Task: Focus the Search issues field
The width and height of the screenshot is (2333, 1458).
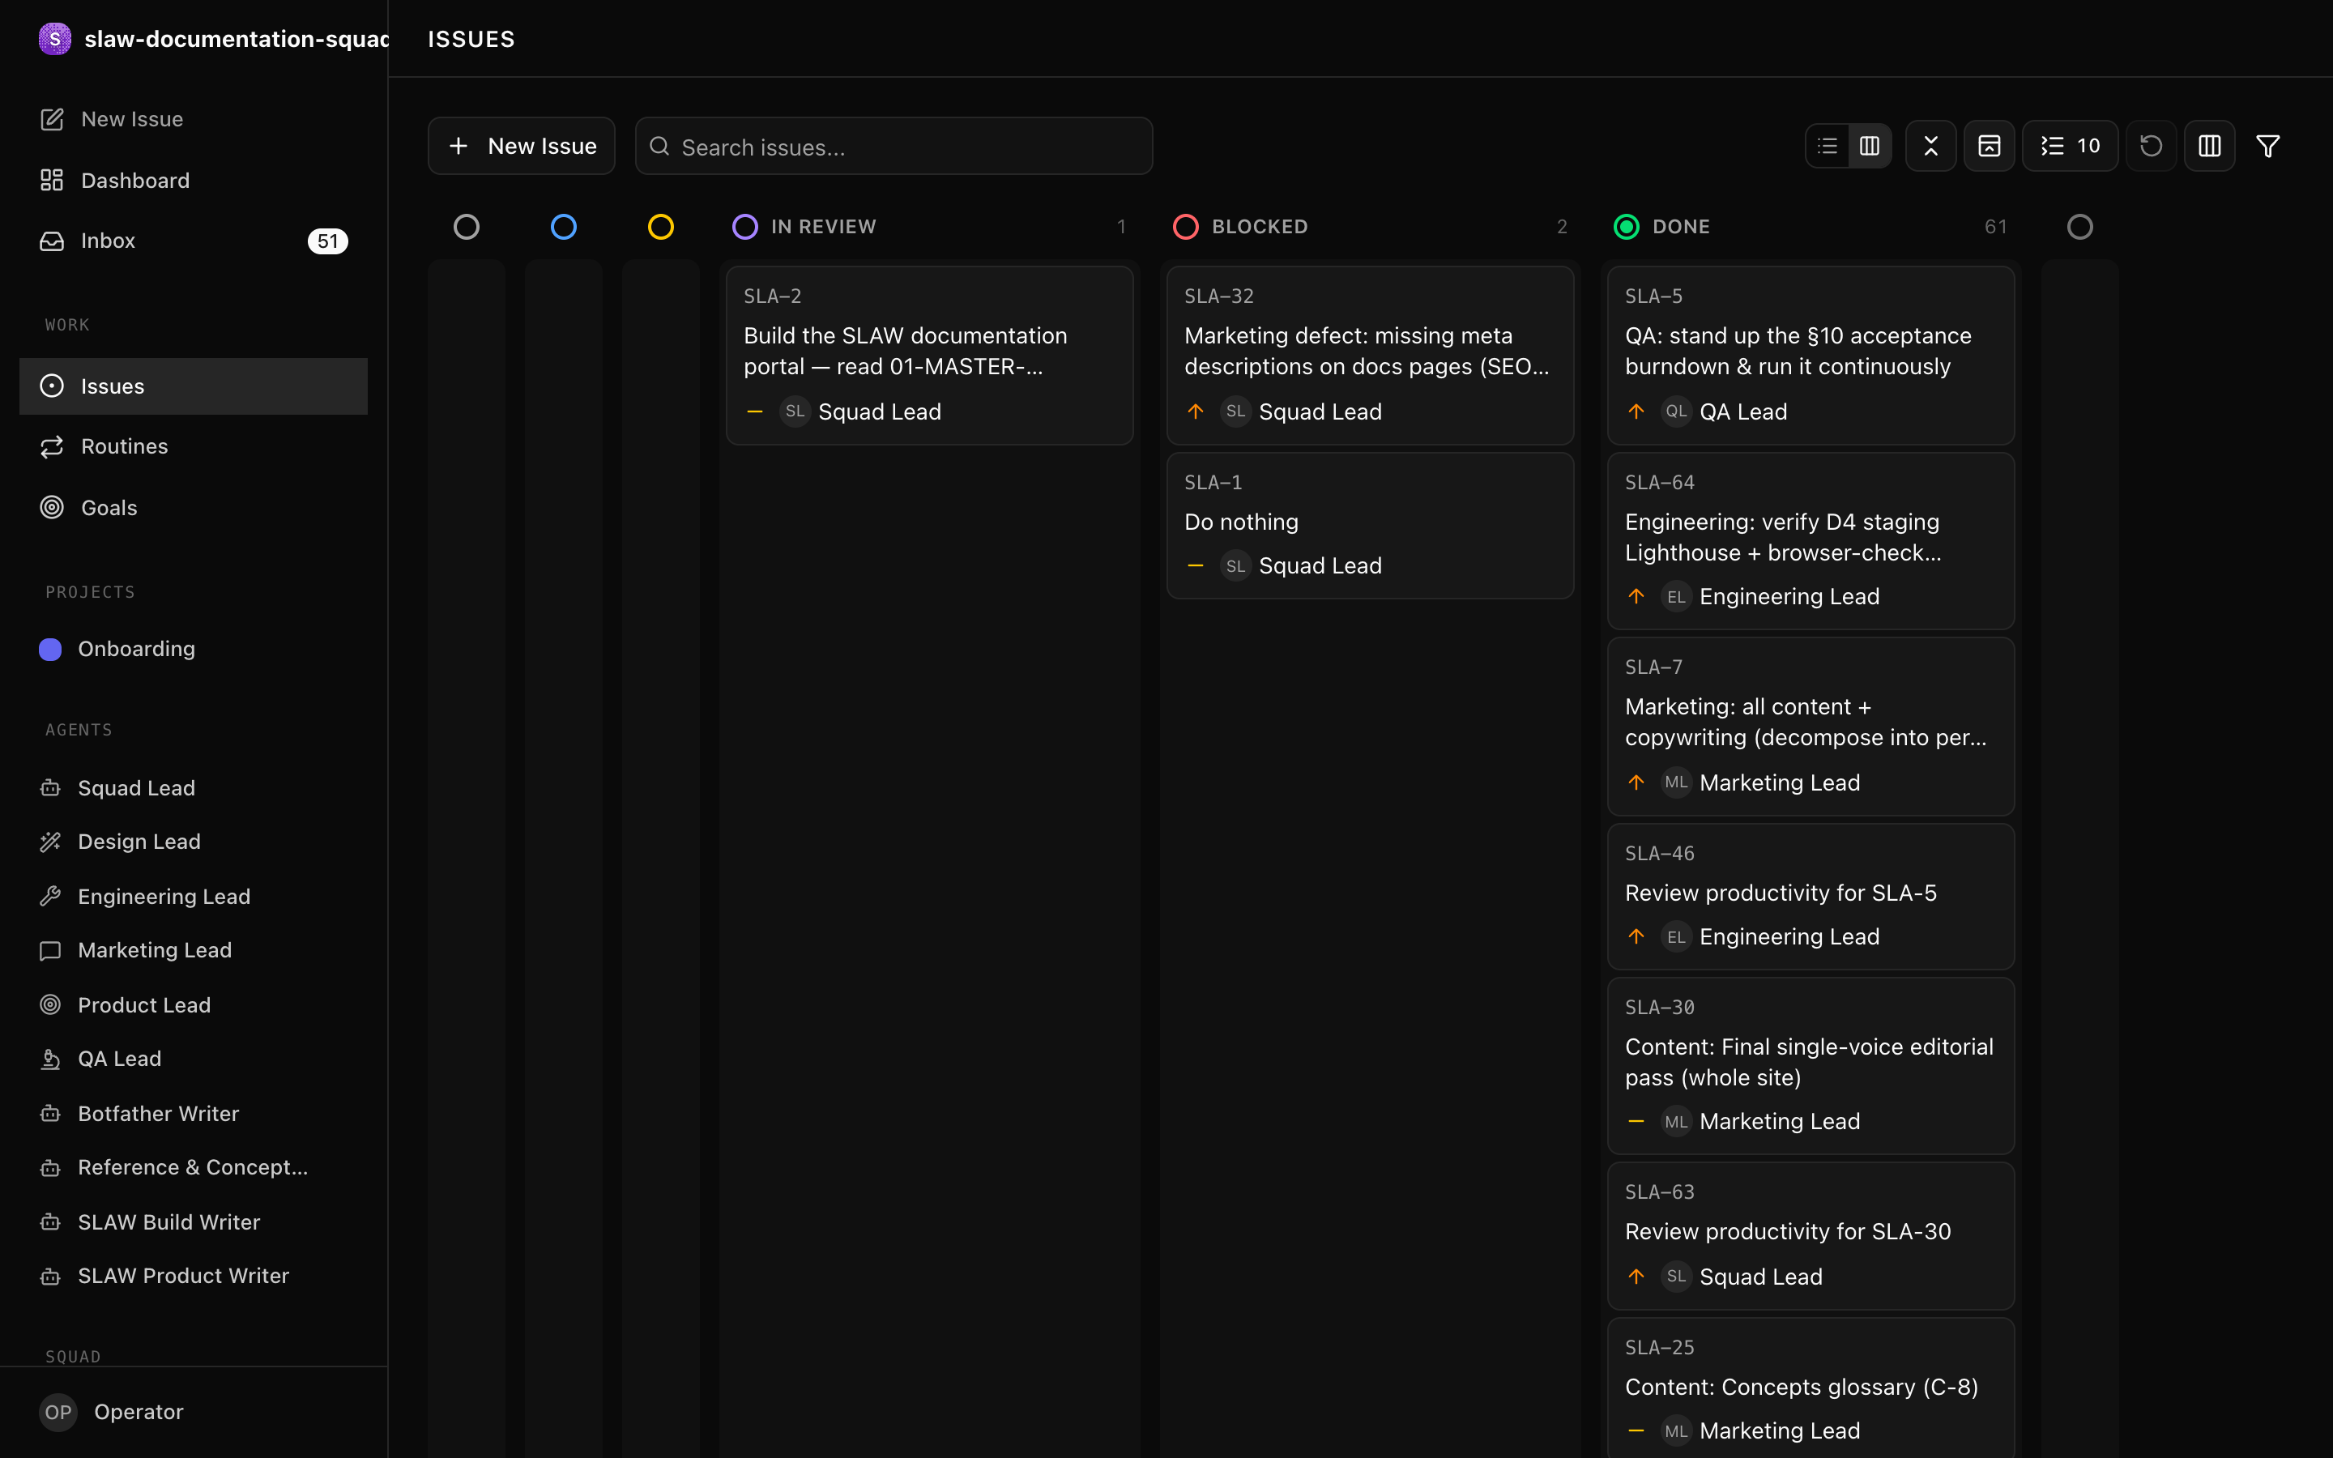Action: click(x=894, y=147)
